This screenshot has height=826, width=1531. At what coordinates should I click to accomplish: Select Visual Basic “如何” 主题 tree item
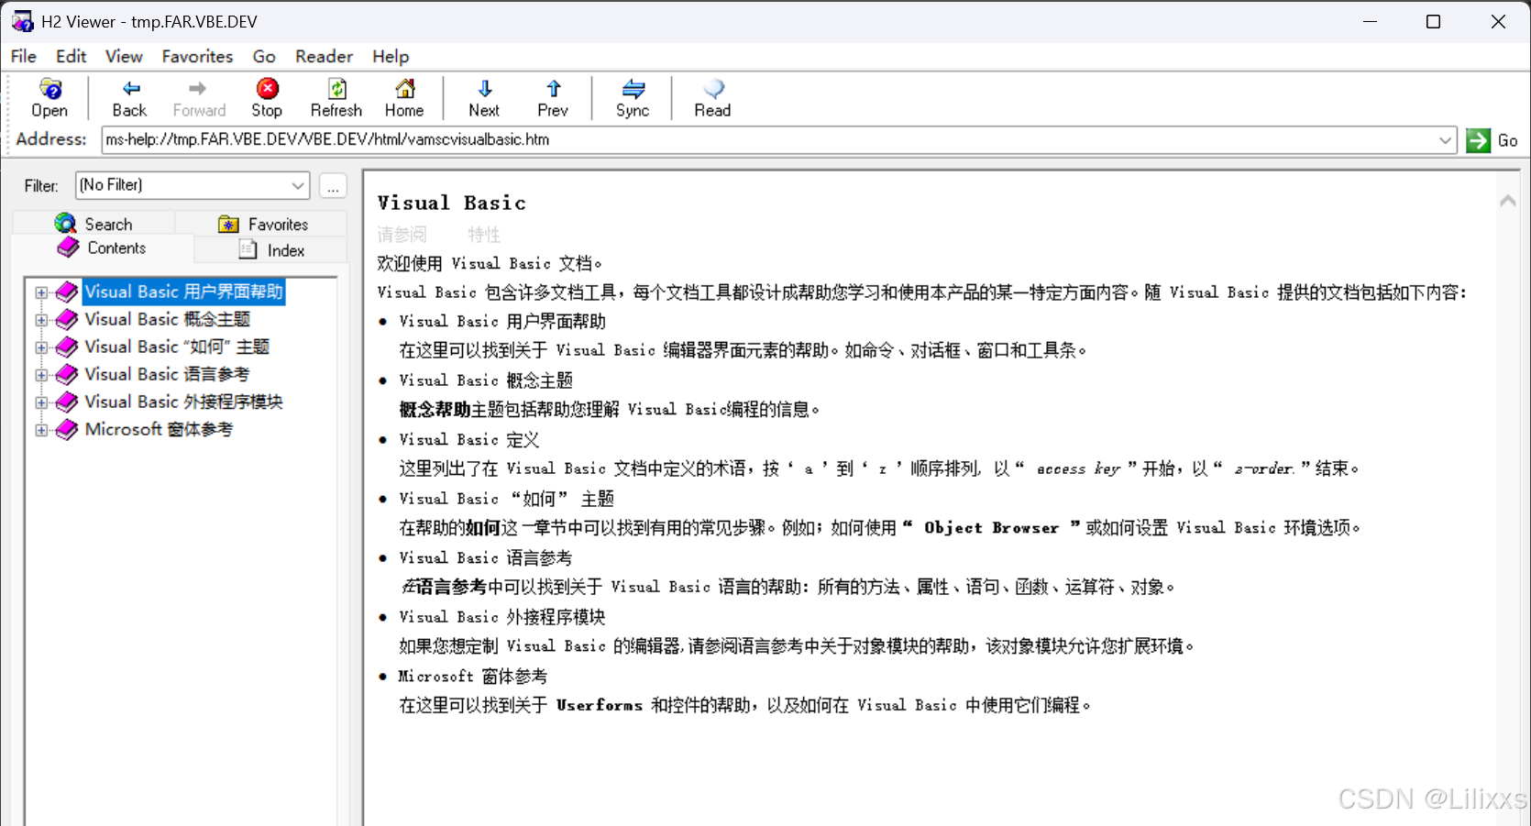177,347
